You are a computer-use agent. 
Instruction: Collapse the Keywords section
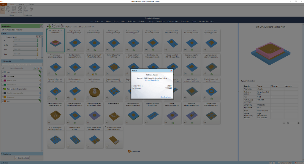(x=2, y=61)
